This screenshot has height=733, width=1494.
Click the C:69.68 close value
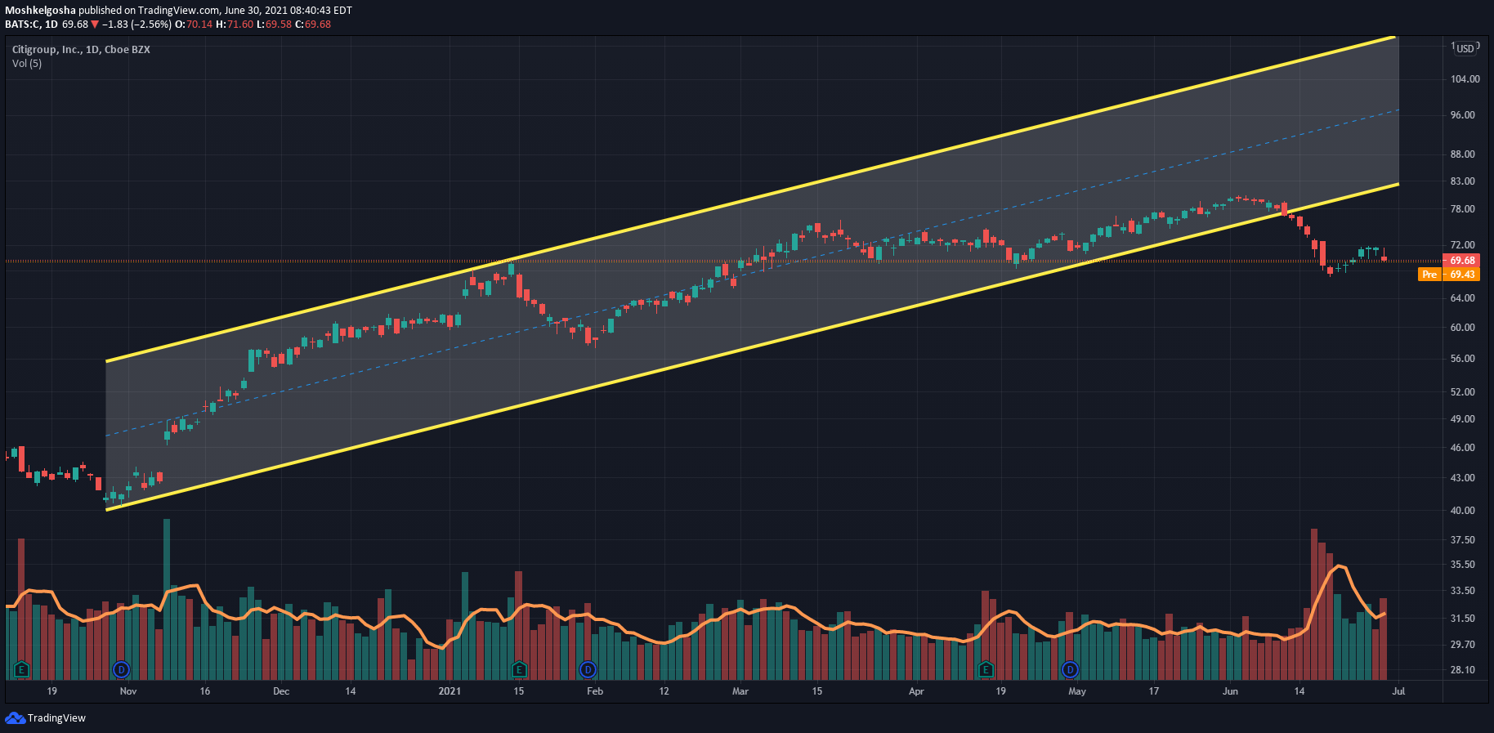coord(313,25)
